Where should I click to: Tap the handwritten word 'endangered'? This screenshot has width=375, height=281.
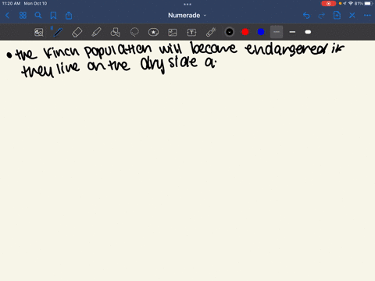click(287, 48)
